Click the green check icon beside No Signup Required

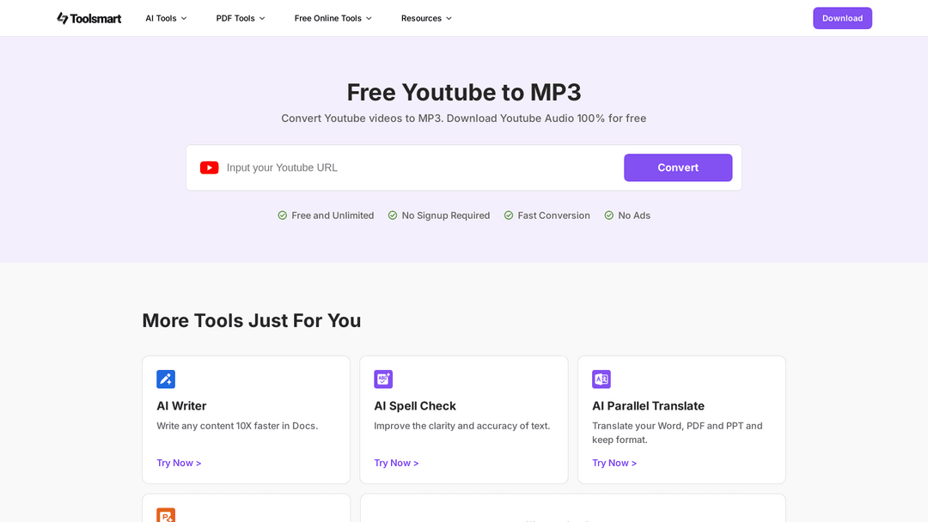click(393, 215)
